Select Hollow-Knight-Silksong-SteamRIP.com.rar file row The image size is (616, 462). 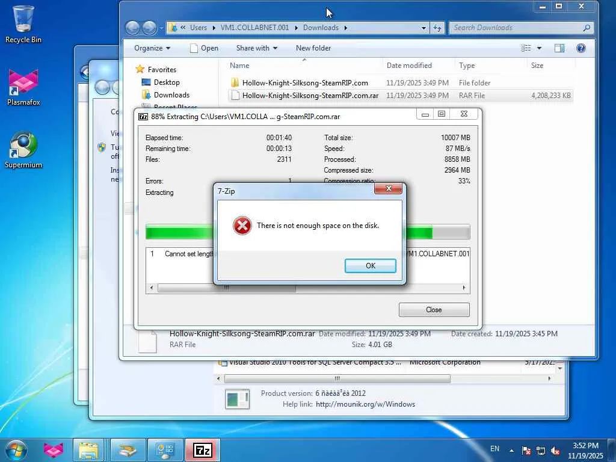(x=400, y=96)
